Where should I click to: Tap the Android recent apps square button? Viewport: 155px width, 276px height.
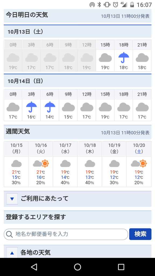coord(121,267)
